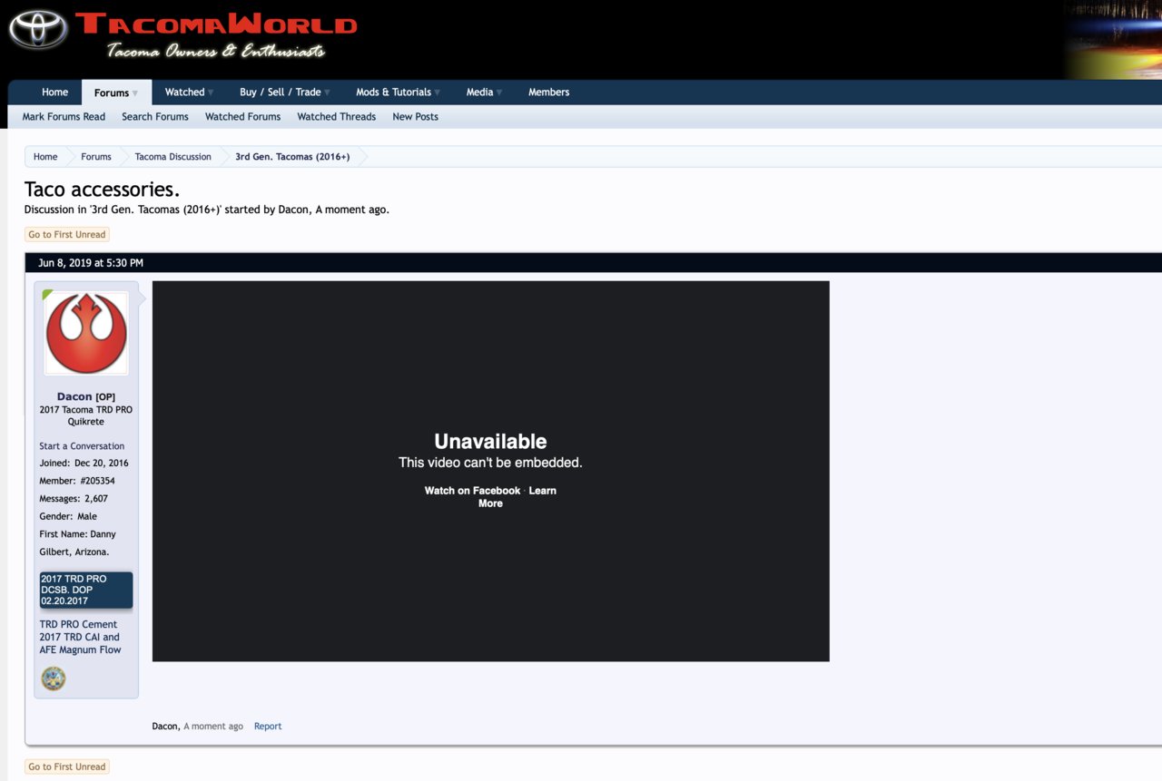Open the Home navigation tab
1162x781 pixels.
(x=54, y=92)
